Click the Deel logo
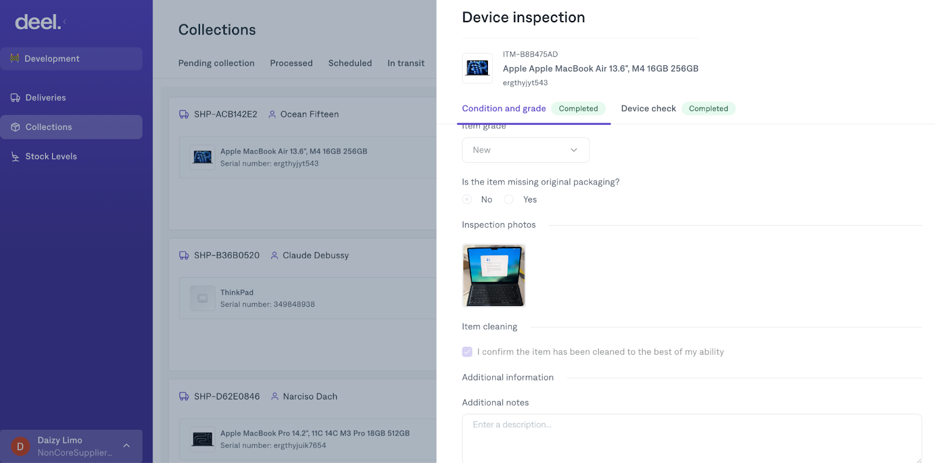Image resolution: width=935 pixels, height=463 pixels. 37,22
